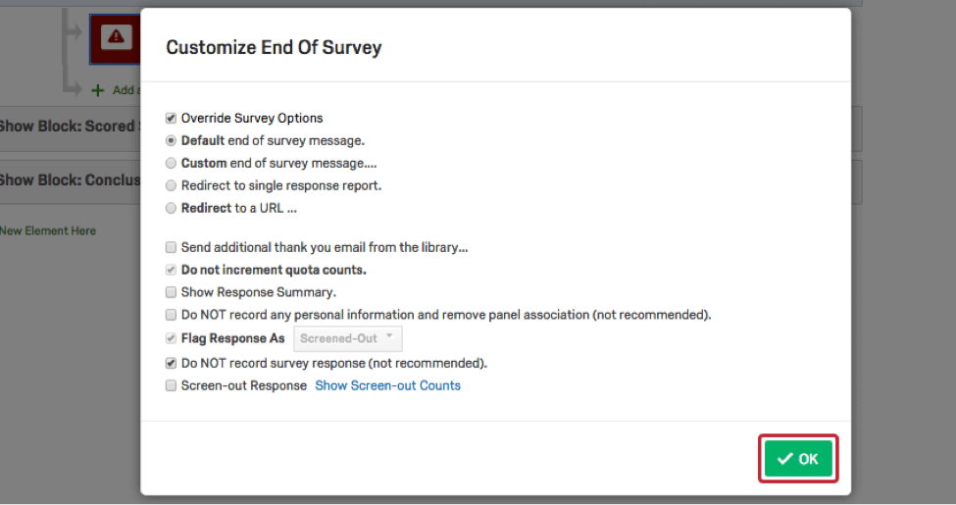Click the red warning triangle icon
Screen dimensions: 956x505
click(117, 37)
